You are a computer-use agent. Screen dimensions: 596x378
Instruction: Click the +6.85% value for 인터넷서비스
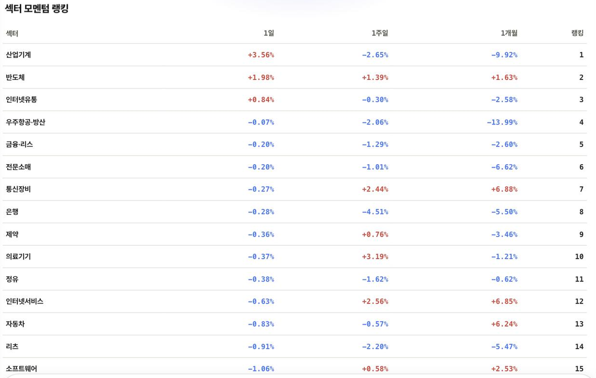504,301
